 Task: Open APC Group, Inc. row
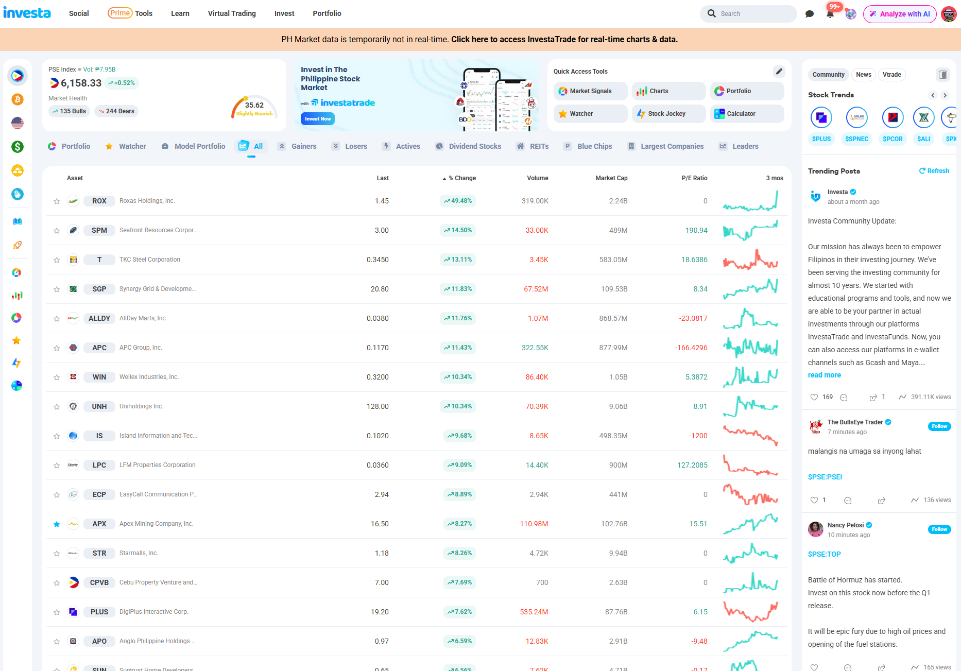[x=416, y=348]
